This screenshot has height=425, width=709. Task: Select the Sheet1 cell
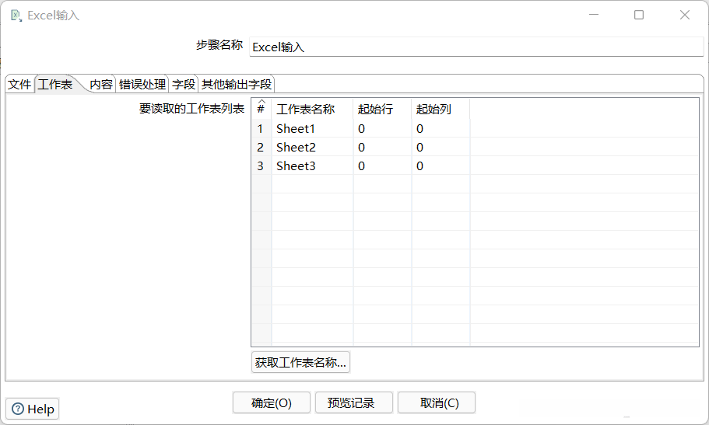(312, 129)
